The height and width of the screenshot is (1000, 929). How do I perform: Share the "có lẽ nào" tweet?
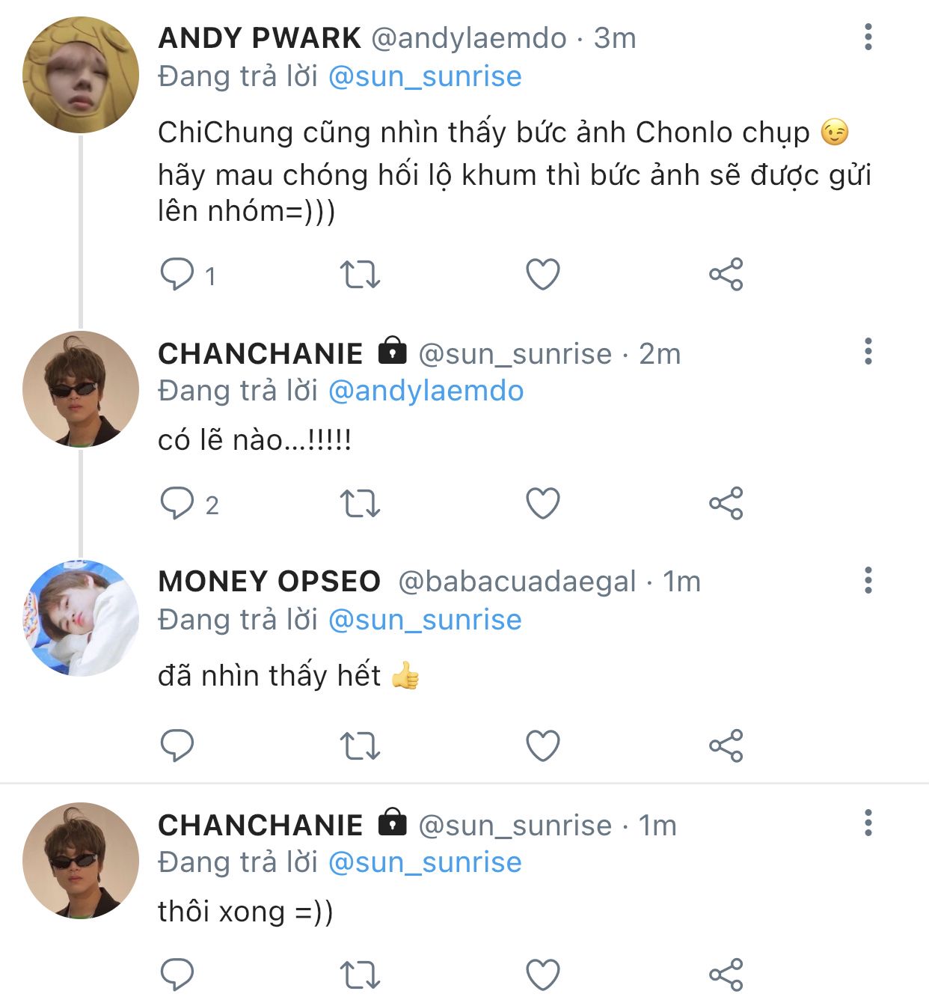(726, 503)
